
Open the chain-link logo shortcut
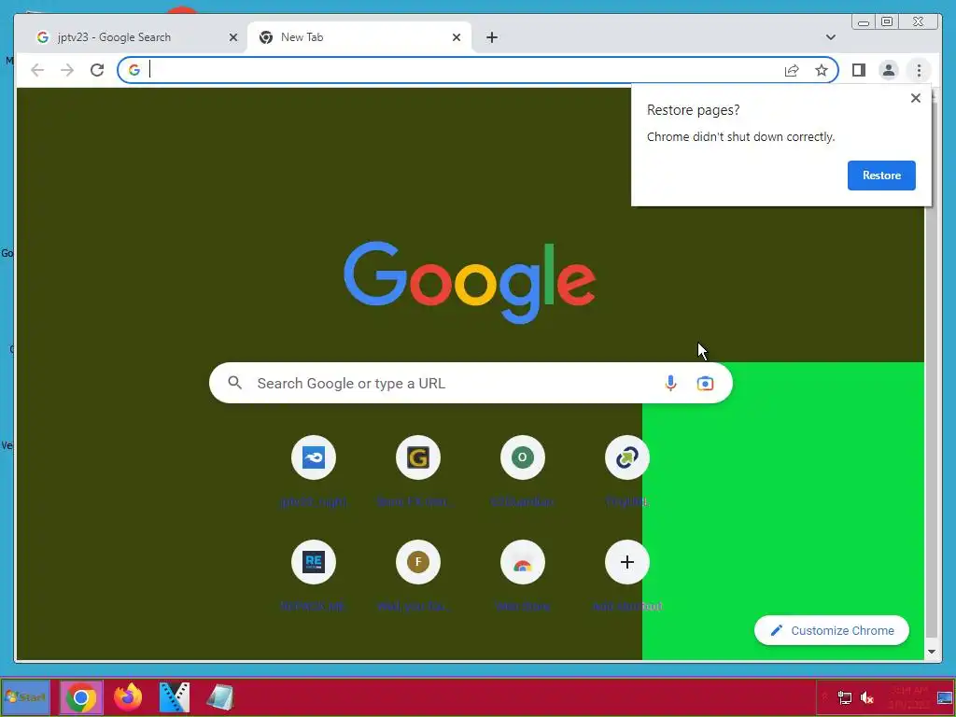click(x=626, y=457)
